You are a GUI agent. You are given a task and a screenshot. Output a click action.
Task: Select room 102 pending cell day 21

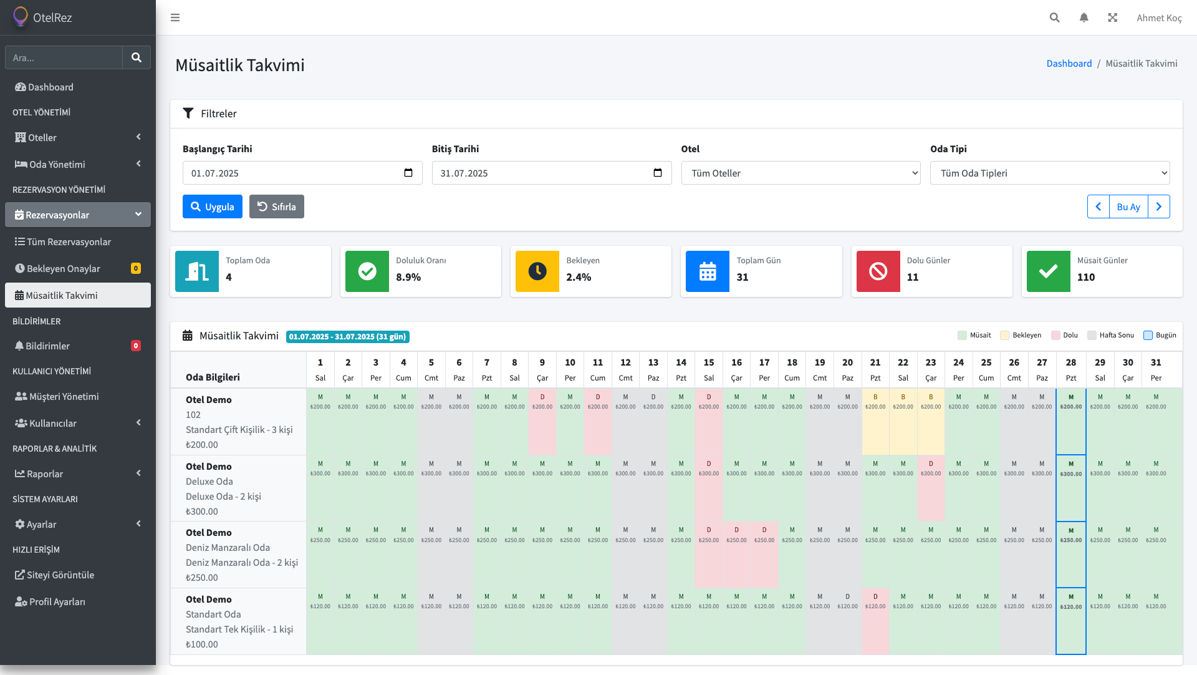click(875, 422)
